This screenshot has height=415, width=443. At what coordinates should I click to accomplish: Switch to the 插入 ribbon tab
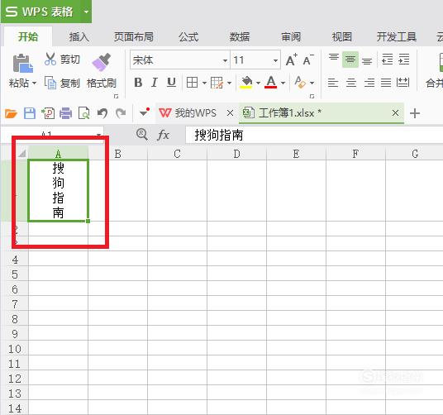[x=79, y=36]
